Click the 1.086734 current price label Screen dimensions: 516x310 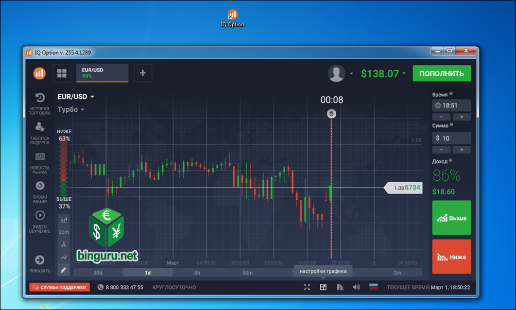404,187
